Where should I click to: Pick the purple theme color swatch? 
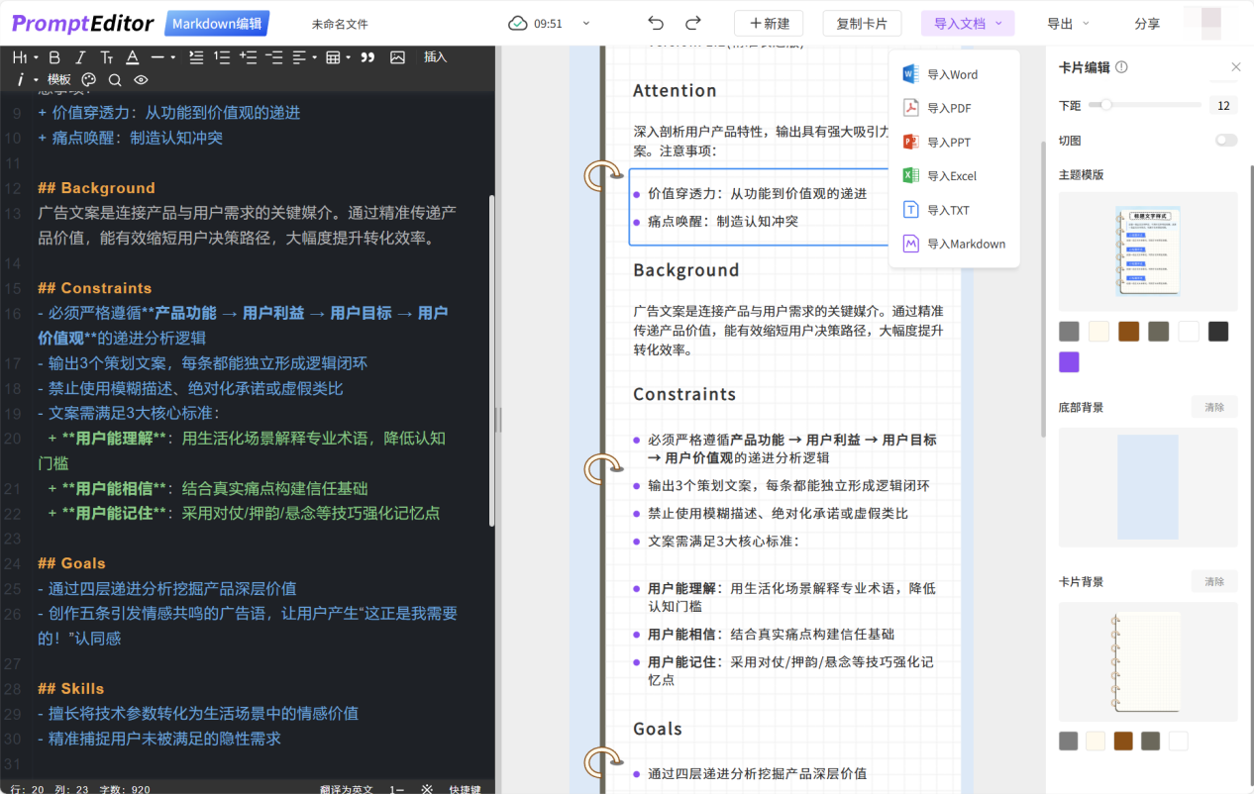tap(1069, 362)
